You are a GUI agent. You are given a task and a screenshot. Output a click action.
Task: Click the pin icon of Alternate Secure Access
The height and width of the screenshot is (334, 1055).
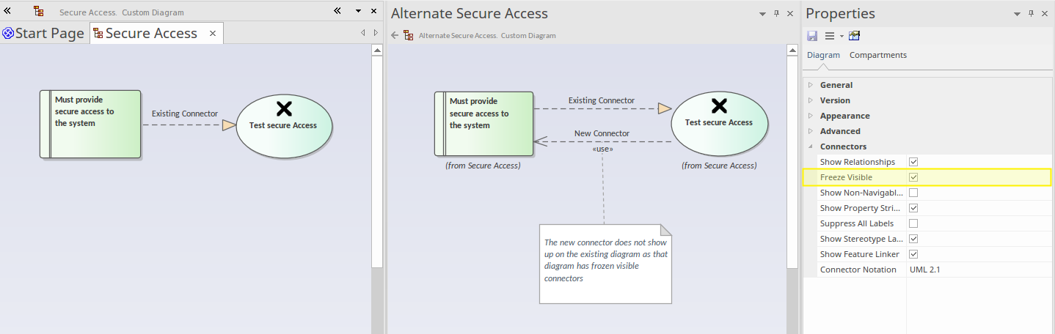tap(776, 14)
